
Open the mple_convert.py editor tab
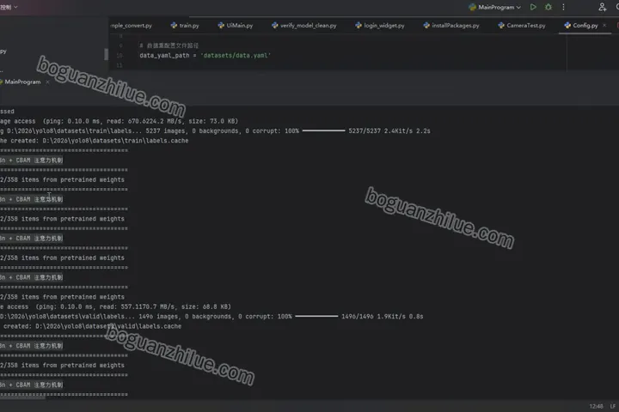coord(131,25)
